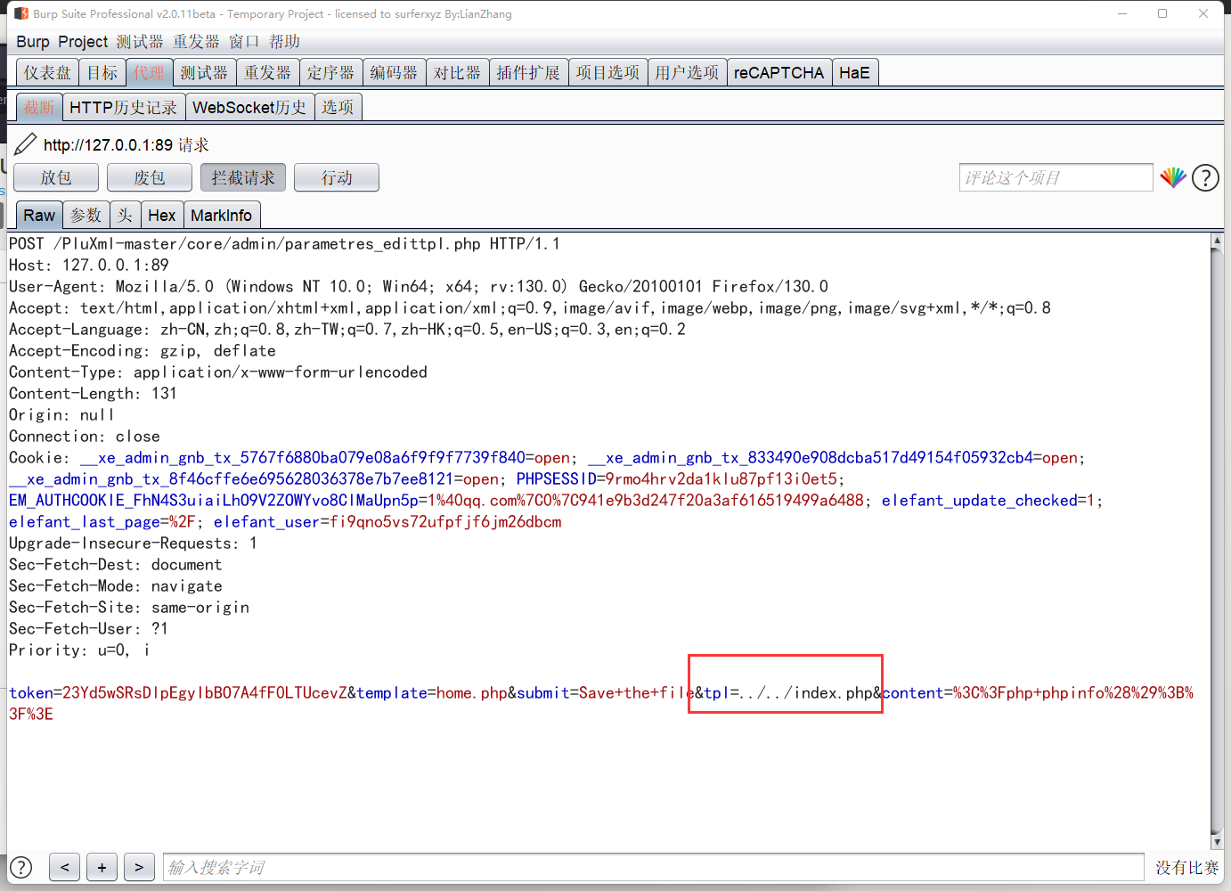1231x891 pixels.
Task: Click the 输入搜索字词 search field
Action: tap(654, 867)
